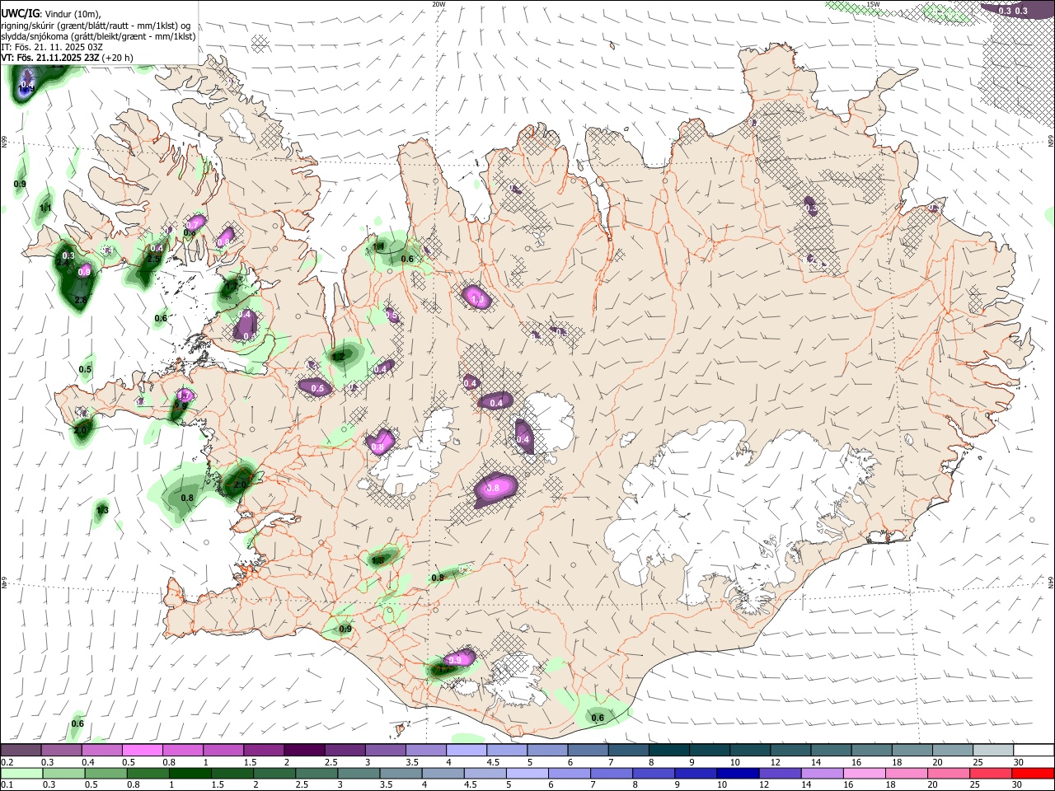The image size is (1055, 791).
Task: Select the dark teal upper swatch between 8 and 9
Action: pyautogui.click(x=669, y=750)
